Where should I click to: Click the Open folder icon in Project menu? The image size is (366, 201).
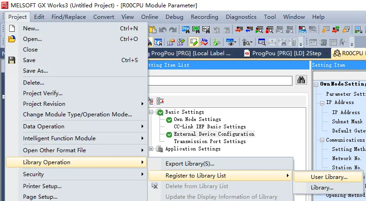pyautogui.click(x=12, y=39)
